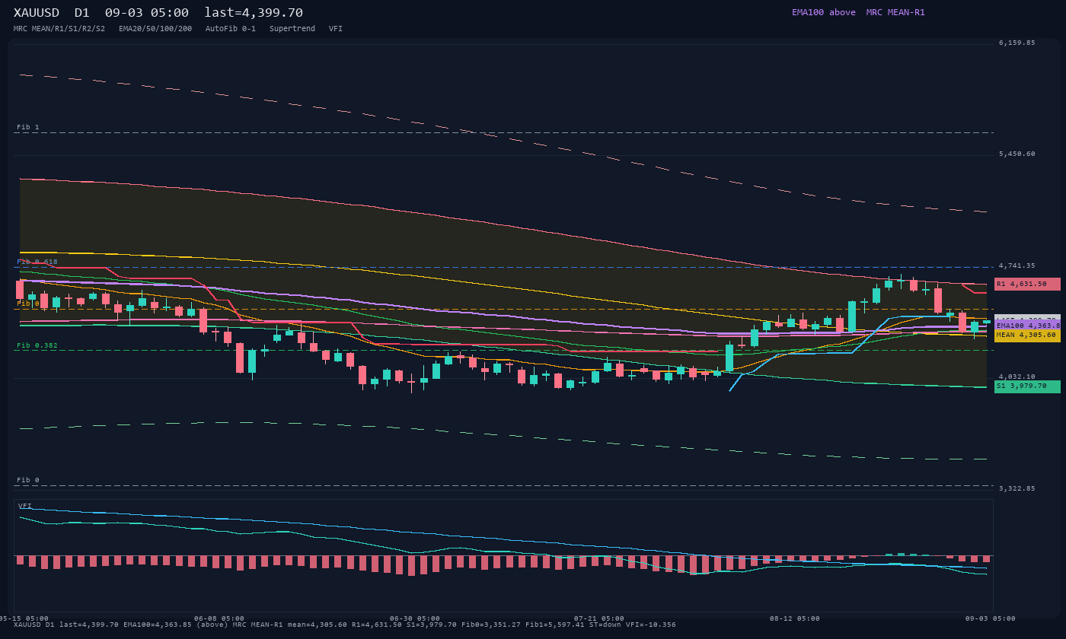The image size is (1066, 639).
Task: Click the red R1 4,631.50 price tag
Action: [1027, 284]
